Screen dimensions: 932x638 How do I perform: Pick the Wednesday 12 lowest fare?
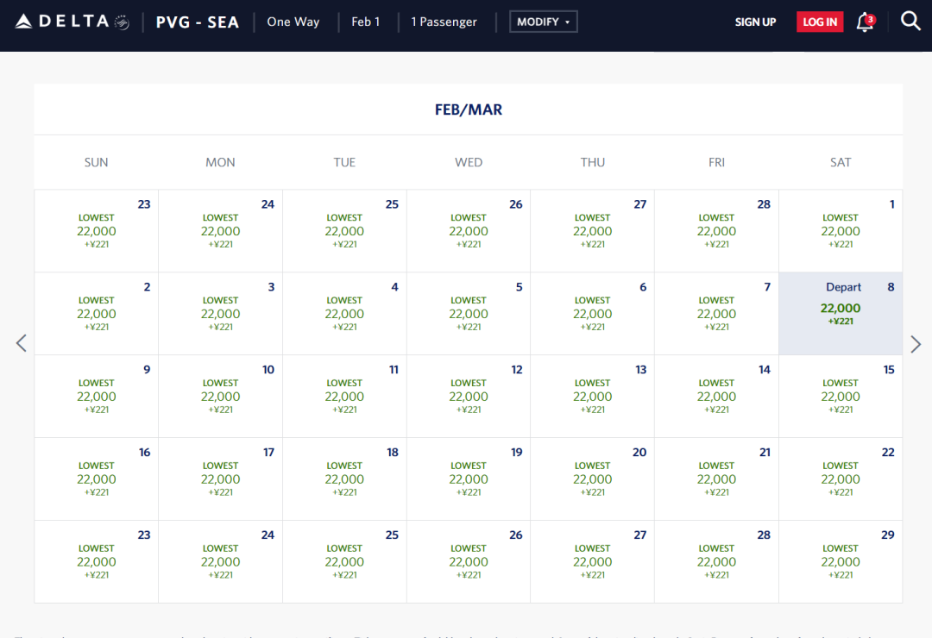coord(469,397)
